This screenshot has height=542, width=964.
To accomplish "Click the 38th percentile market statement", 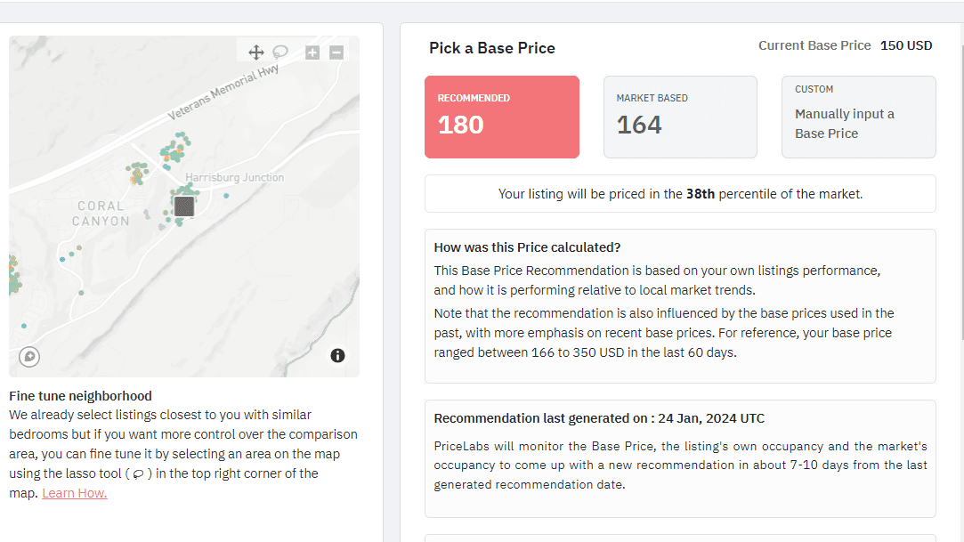I will point(680,194).
